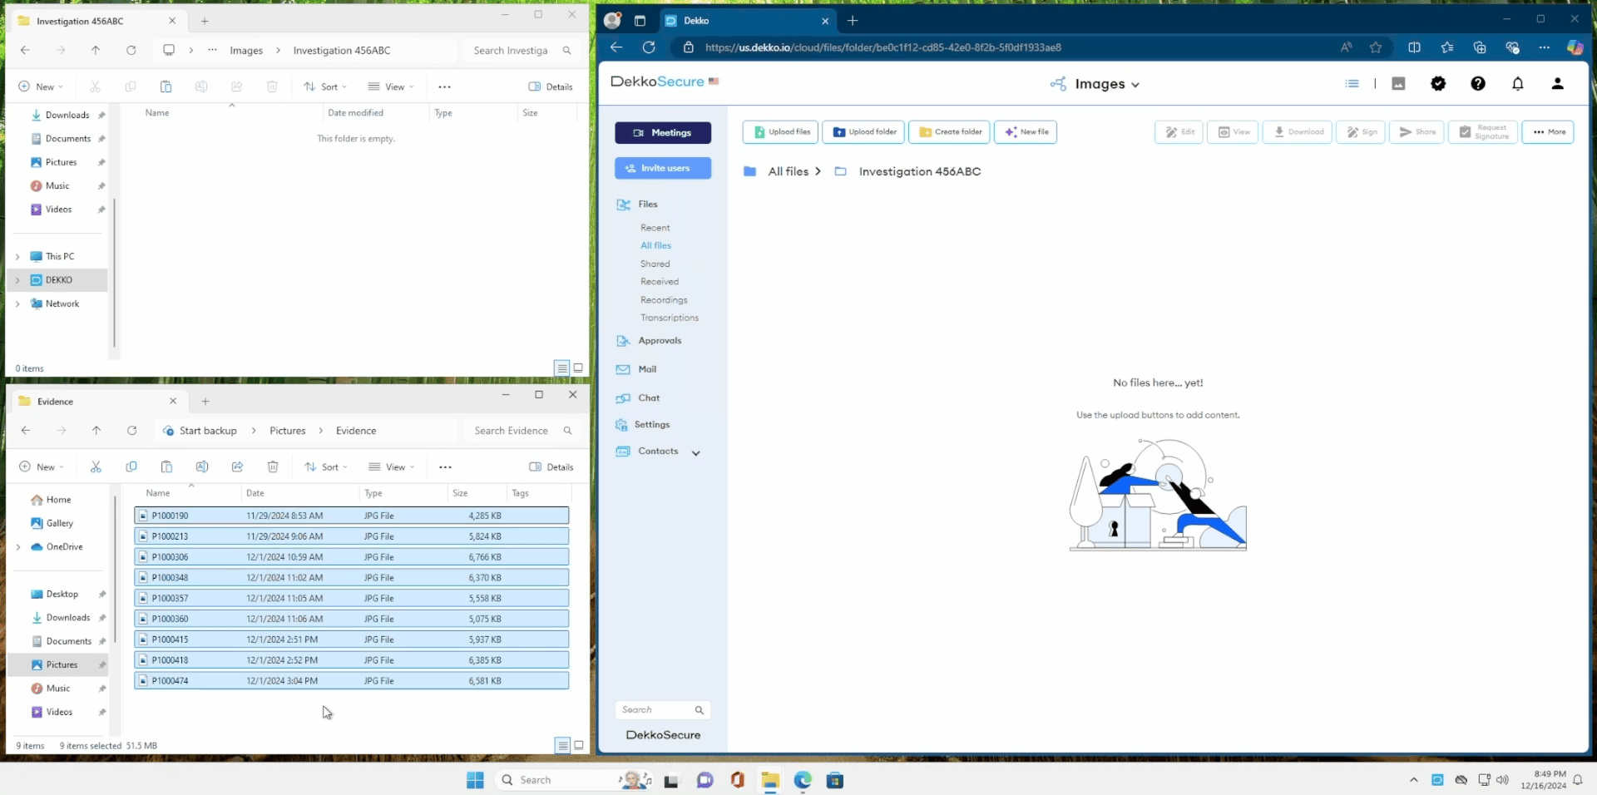Switch to large icons view in Evidence window
Viewport: 1597px width, 795px height.
click(579, 745)
